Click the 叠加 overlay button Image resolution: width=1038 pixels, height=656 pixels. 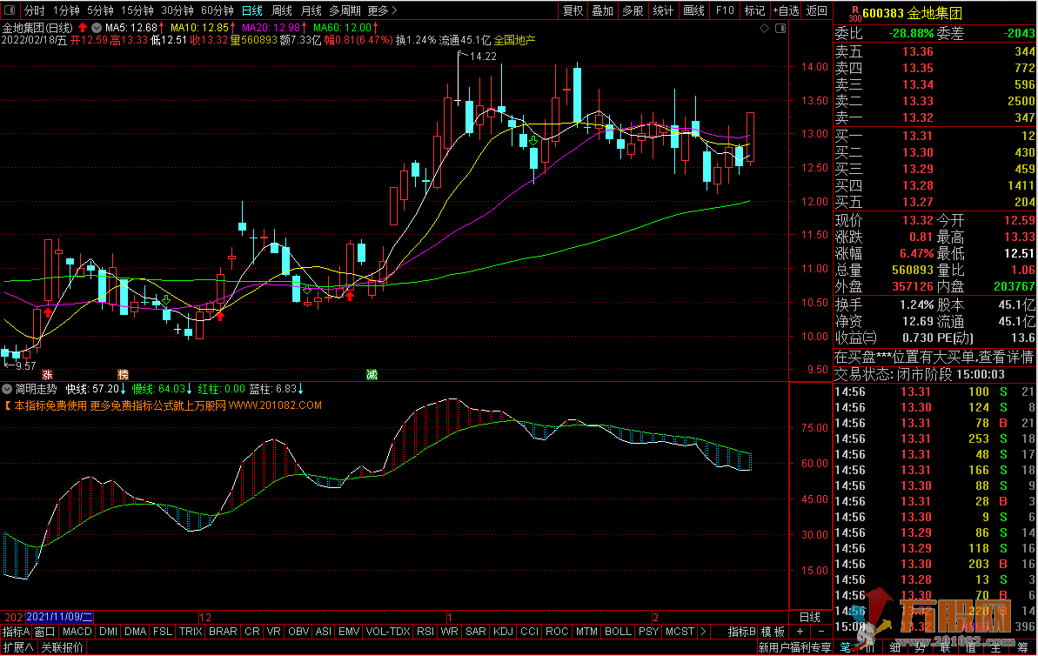[602, 10]
